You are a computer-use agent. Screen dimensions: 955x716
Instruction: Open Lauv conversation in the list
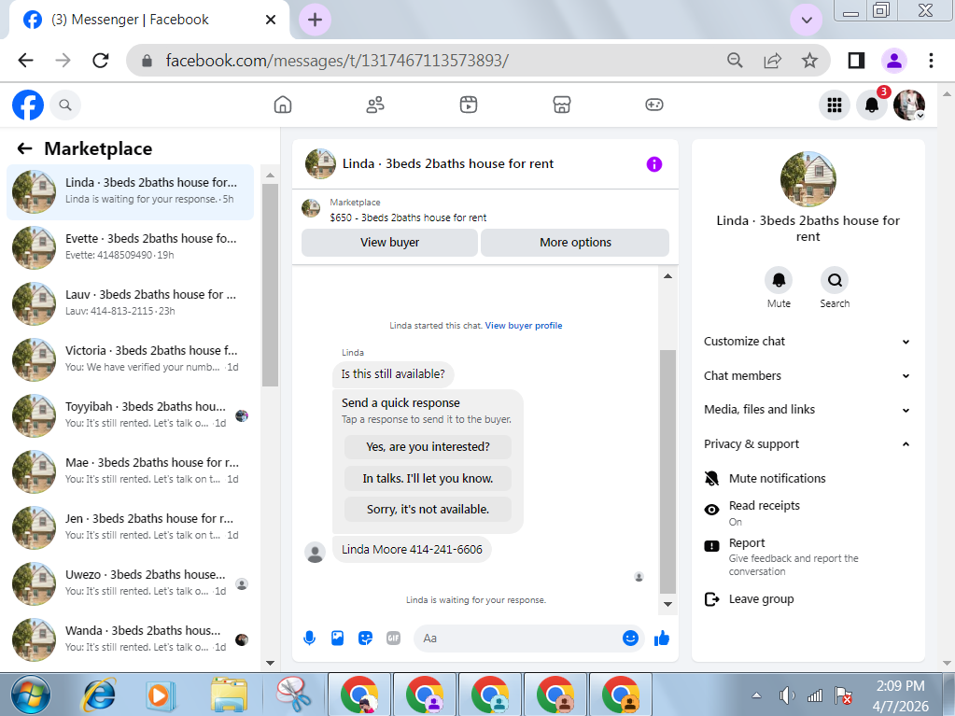point(131,303)
